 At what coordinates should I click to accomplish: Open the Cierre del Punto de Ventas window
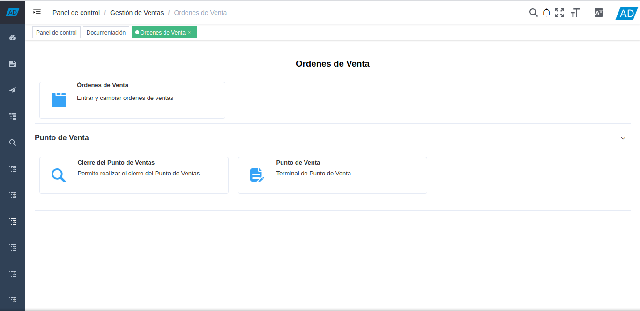click(x=134, y=175)
